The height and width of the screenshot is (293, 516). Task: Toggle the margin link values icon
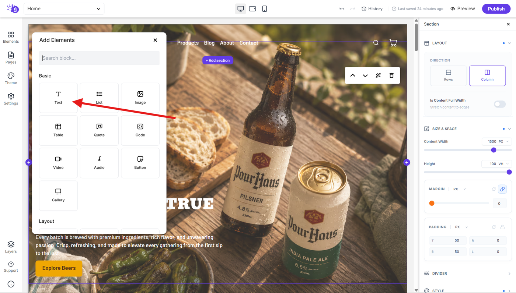pyautogui.click(x=502, y=189)
